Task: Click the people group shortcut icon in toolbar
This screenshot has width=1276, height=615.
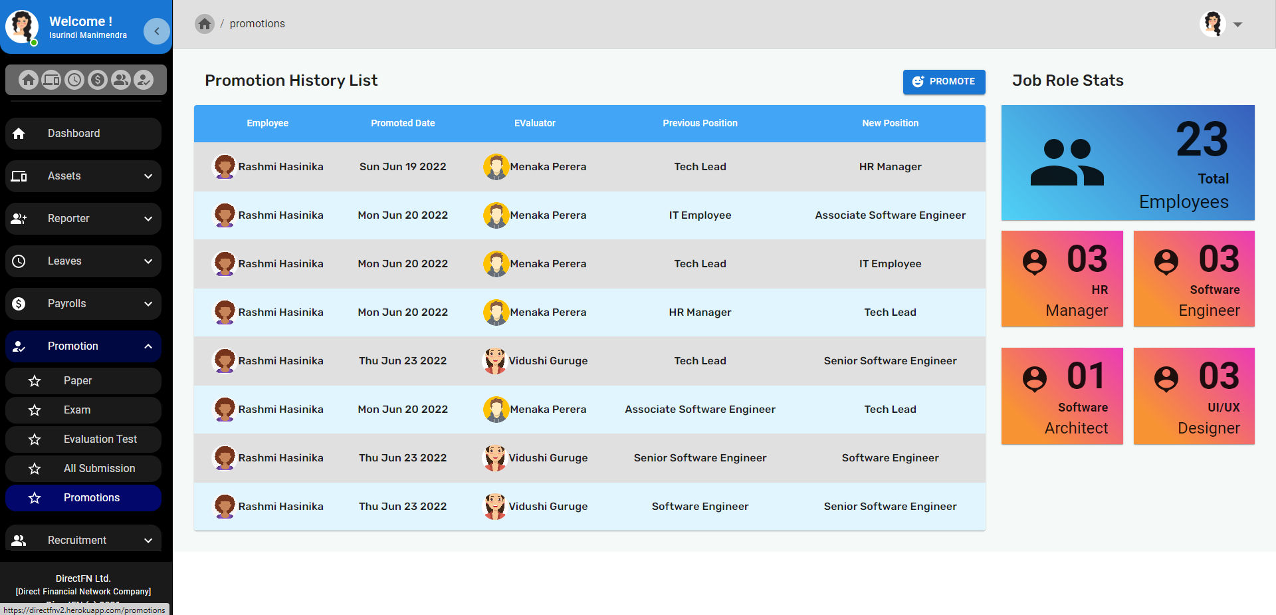Action: coord(121,80)
